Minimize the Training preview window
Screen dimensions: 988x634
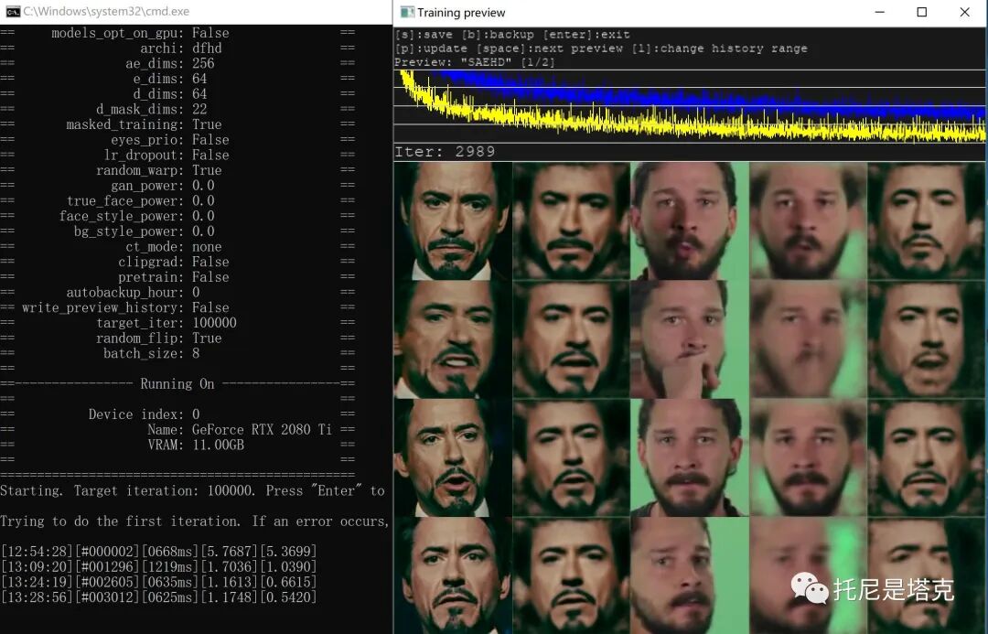coord(880,12)
